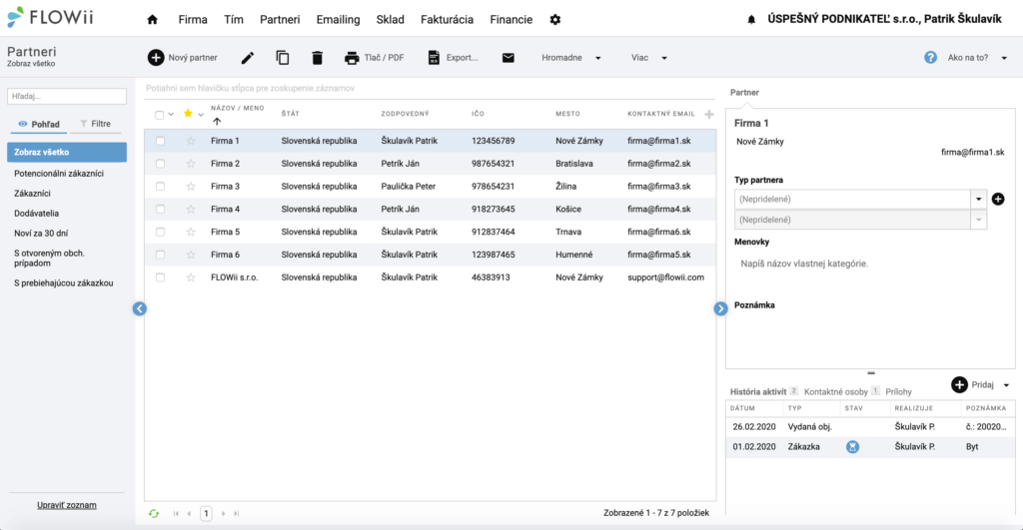Viewport: 1023px width, 530px height.
Task: Click the copy/duplicate partner icon
Action: pos(283,57)
